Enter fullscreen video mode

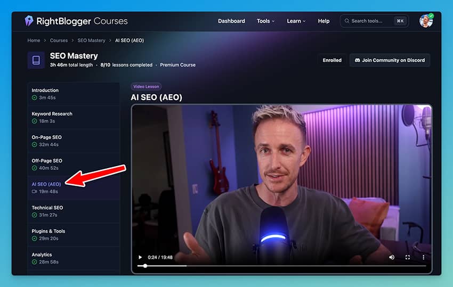click(x=408, y=257)
